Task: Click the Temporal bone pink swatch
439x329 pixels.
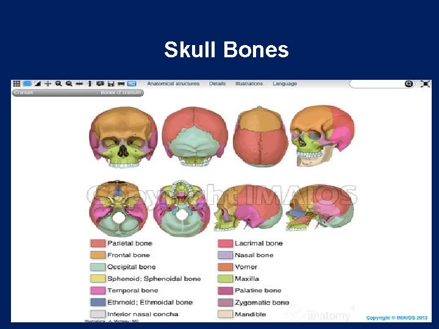Action: click(x=98, y=291)
